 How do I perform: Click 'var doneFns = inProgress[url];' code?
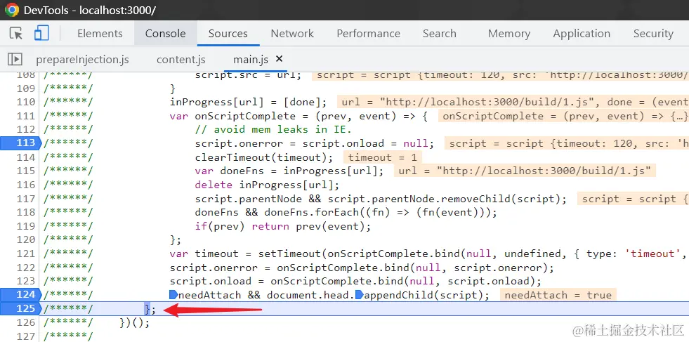[289, 171]
